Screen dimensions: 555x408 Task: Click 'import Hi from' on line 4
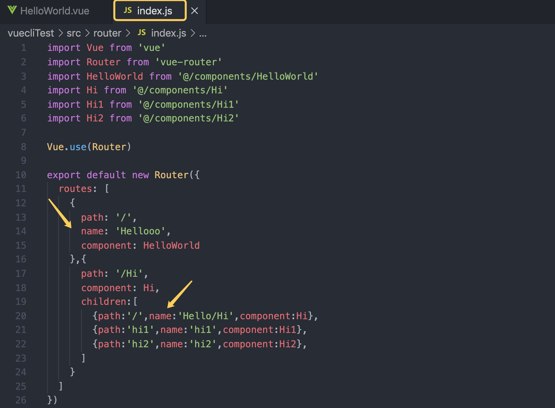pyautogui.click(x=87, y=90)
